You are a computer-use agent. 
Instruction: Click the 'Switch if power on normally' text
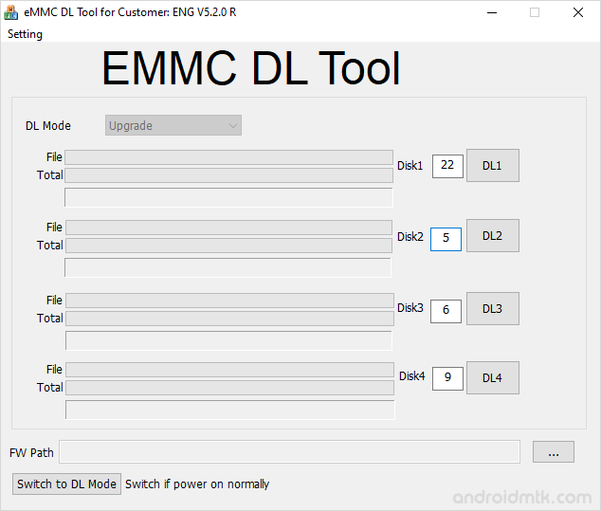197,484
